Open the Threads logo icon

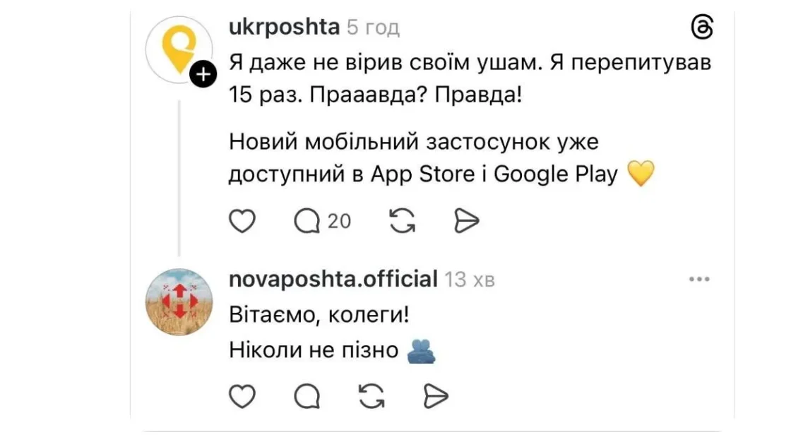(701, 28)
